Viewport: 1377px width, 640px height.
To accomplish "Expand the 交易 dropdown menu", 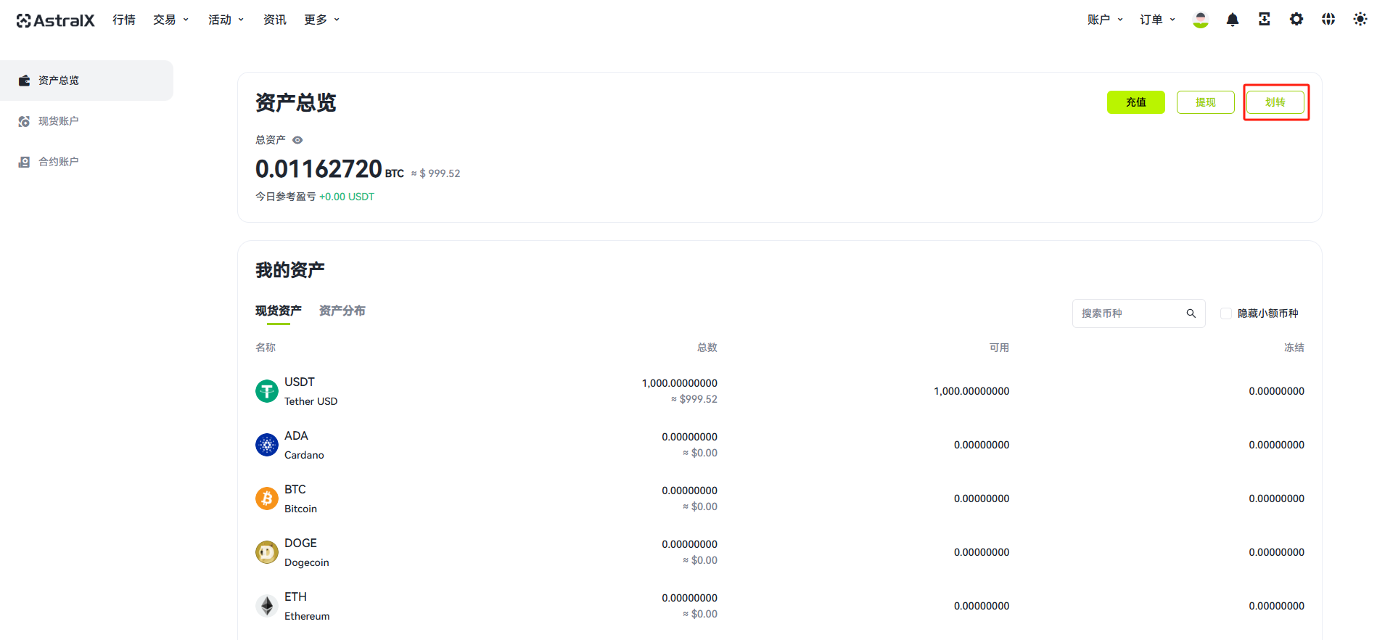I will (x=171, y=20).
